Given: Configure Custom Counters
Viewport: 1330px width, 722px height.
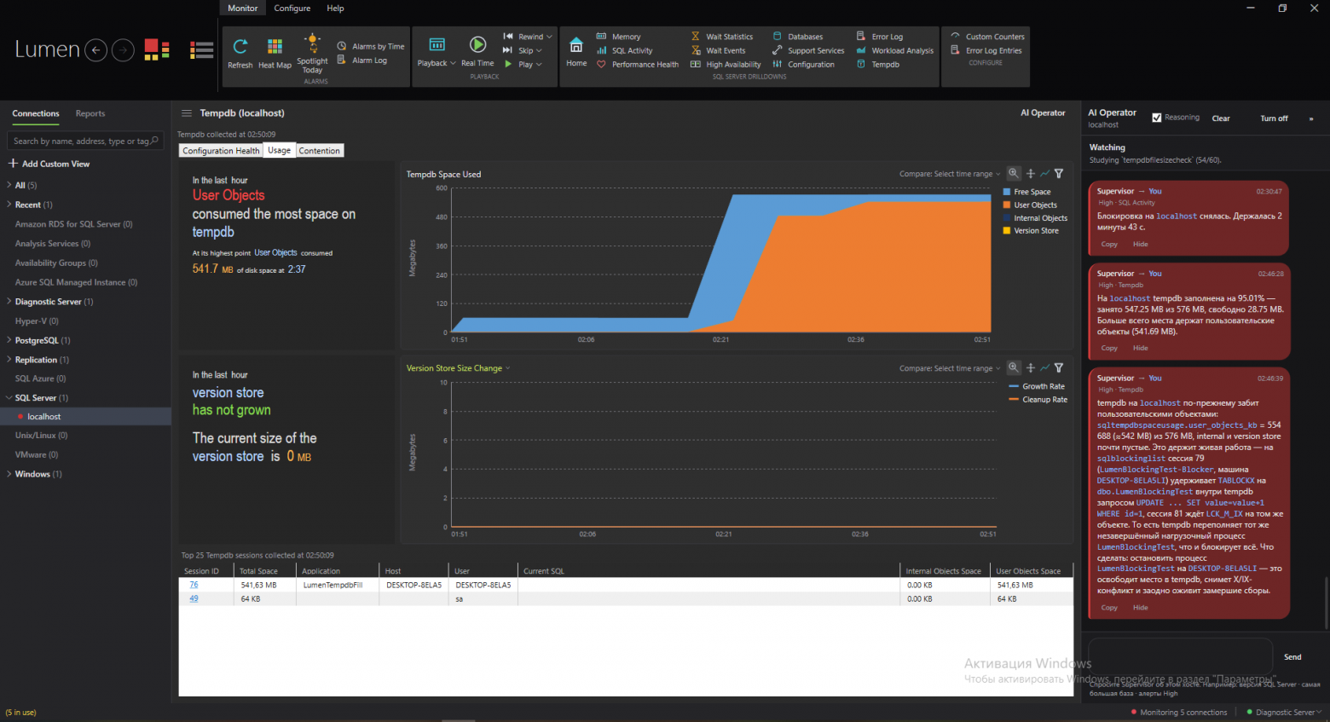Looking at the screenshot, I should [x=988, y=37].
